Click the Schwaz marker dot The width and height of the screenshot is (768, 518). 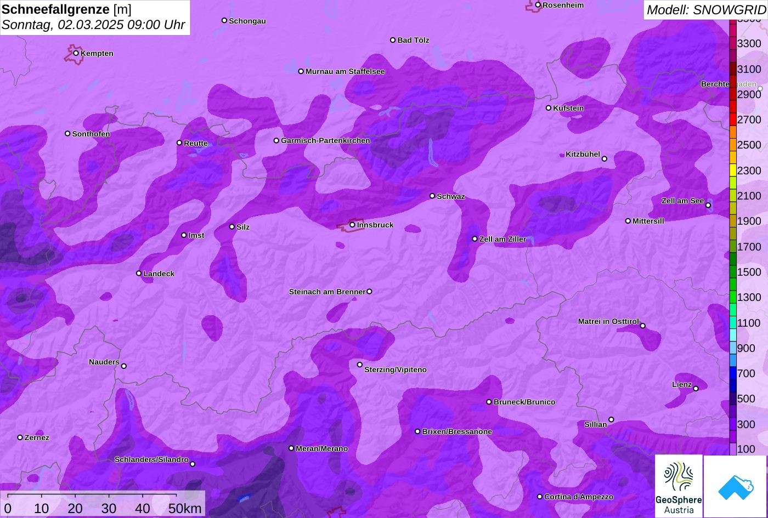coord(432,196)
